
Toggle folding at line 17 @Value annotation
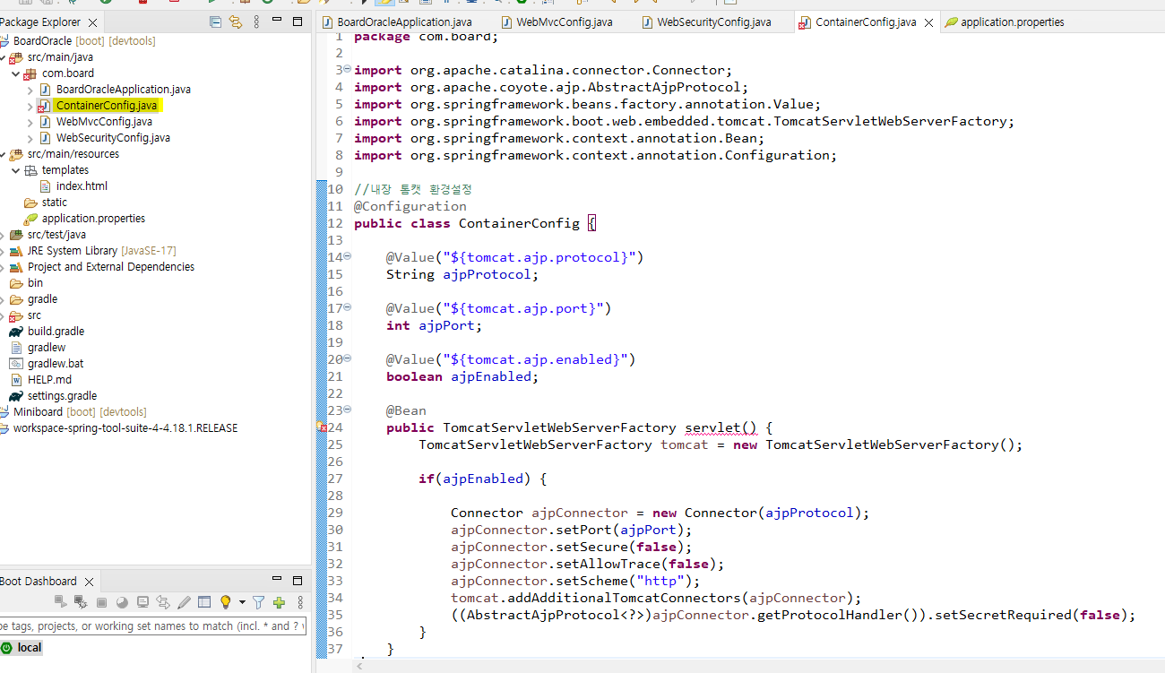[x=348, y=308]
